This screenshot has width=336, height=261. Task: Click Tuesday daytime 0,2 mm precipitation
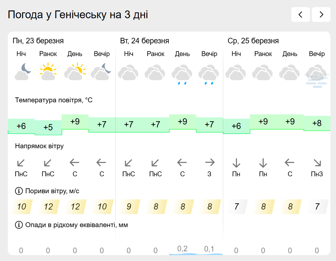click(x=183, y=249)
